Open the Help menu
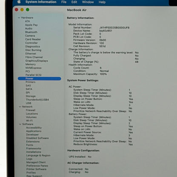Viewport: 177px width, 177px height. pos(102,2)
